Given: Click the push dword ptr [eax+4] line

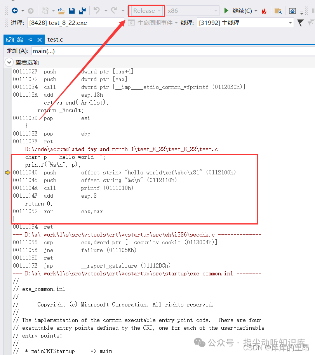Looking at the screenshot, I should click(73, 71).
